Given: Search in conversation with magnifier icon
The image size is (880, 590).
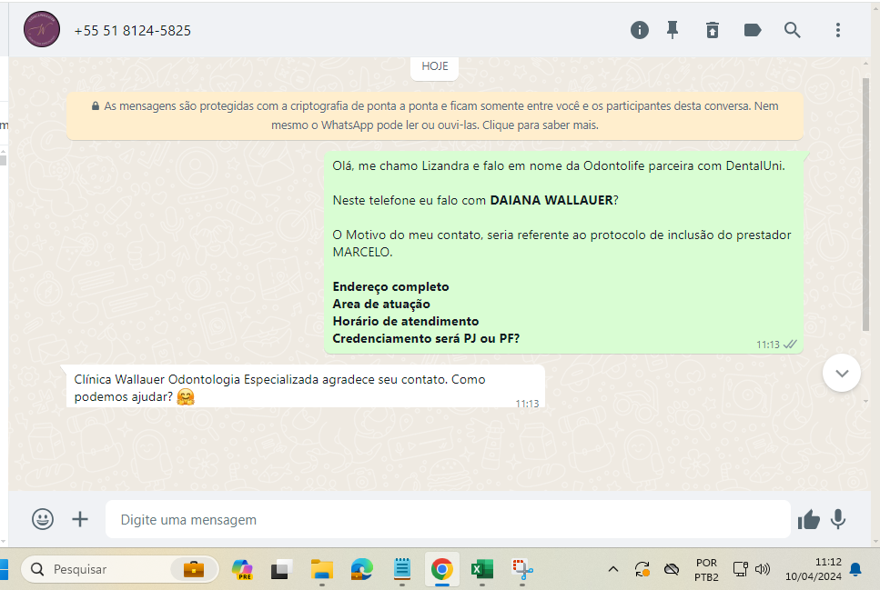Looking at the screenshot, I should click(x=792, y=30).
